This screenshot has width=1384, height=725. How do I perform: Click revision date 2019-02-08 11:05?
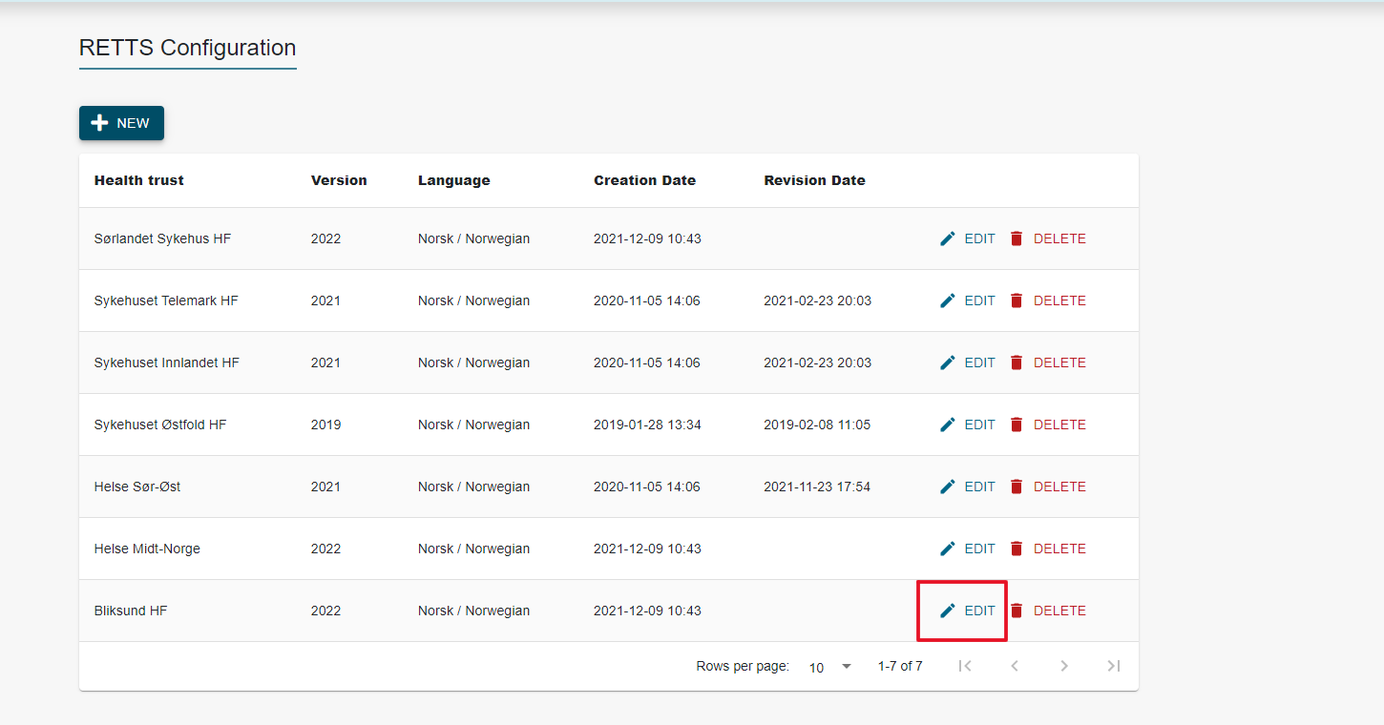[x=817, y=425]
